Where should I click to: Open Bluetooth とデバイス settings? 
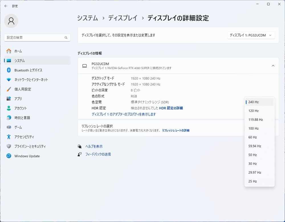pos(37,70)
